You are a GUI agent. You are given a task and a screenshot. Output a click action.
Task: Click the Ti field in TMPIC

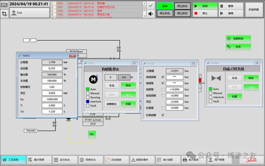(x=52, y=105)
